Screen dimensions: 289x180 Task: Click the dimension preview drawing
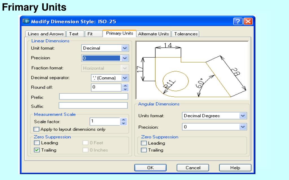[192, 70]
